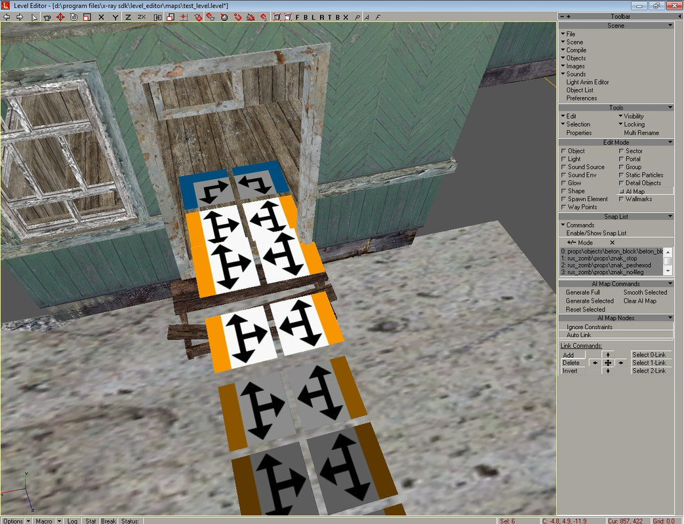Click the Redo right-arrow toolbar icon

[x=20, y=17]
